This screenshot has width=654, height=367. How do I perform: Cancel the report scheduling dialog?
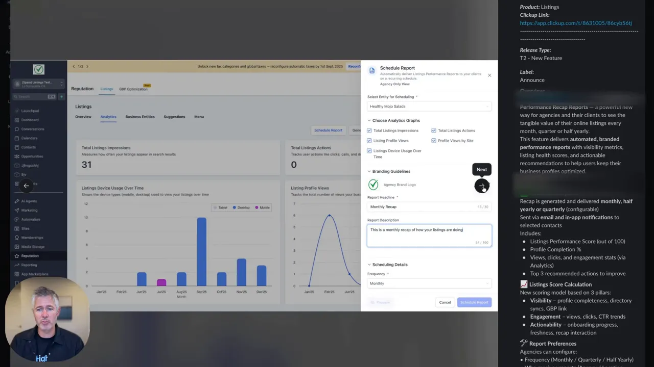coord(445,302)
